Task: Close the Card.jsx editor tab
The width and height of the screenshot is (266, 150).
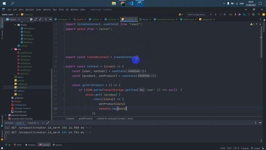Action: click(101, 20)
